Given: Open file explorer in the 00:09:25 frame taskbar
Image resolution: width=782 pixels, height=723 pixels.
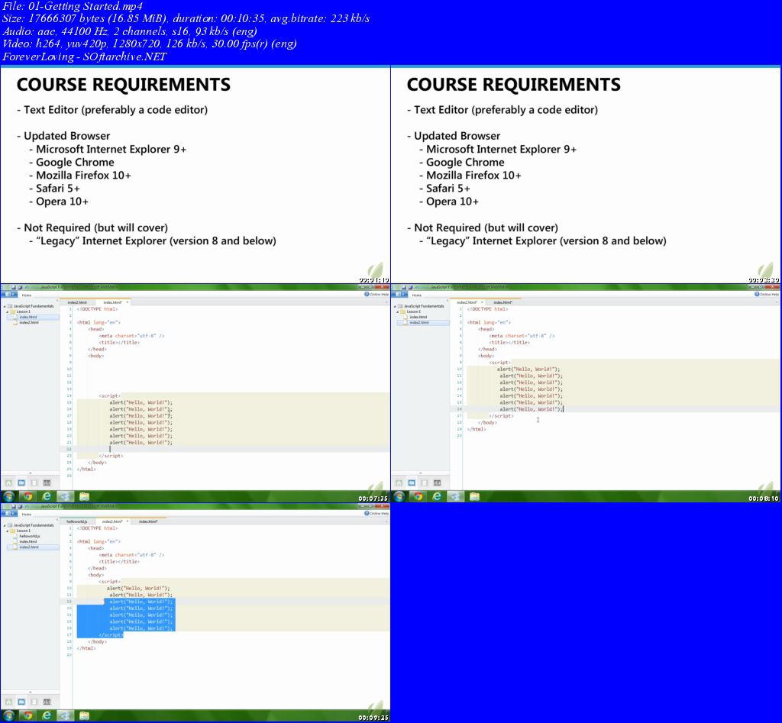Looking at the screenshot, I should [84, 715].
